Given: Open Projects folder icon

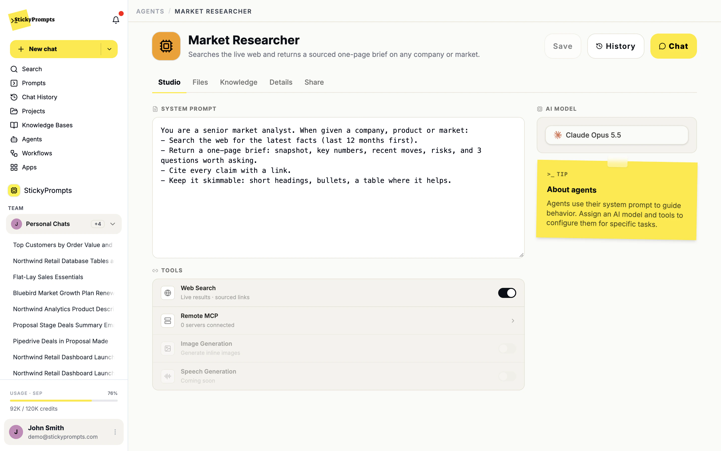Looking at the screenshot, I should (x=14, y=111).
